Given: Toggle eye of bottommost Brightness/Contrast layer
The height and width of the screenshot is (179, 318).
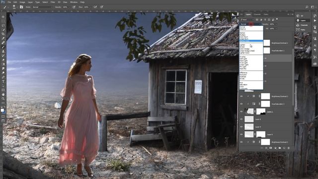Looking at the screenshot, I should (x=241, y=142).
